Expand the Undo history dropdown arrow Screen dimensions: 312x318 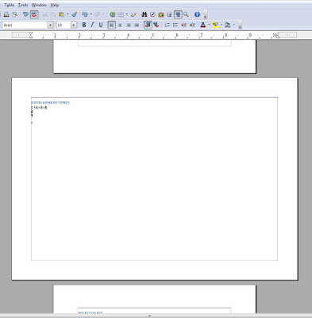point(91,14)
